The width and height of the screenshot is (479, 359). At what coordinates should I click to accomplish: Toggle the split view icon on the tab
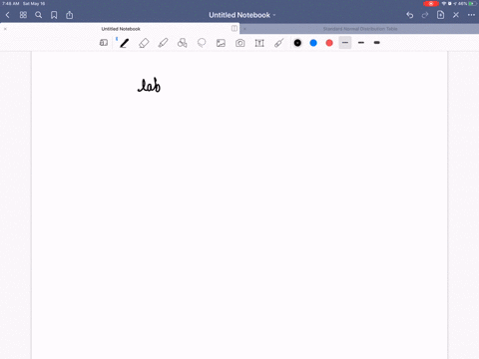point(235,29)
